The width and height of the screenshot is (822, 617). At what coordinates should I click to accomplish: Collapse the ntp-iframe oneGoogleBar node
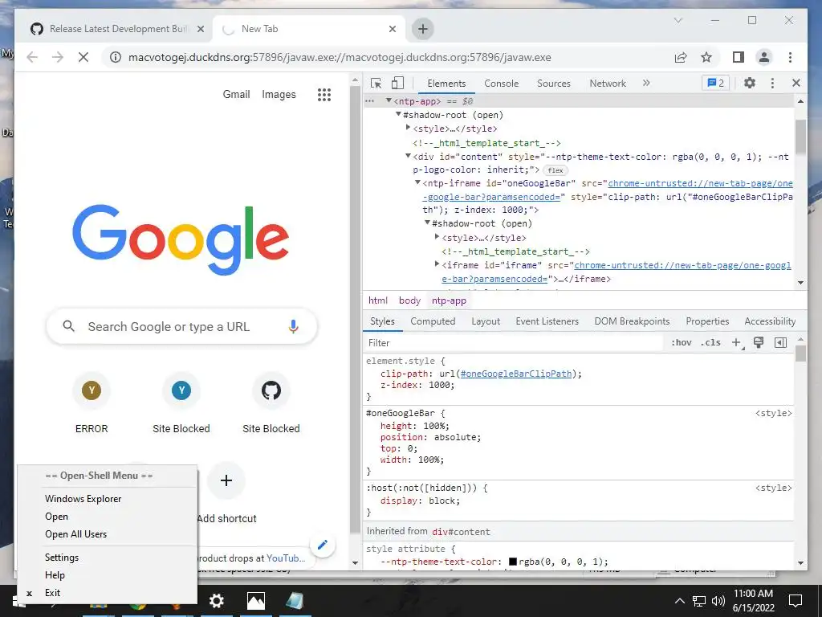click(x=417, y=182)
